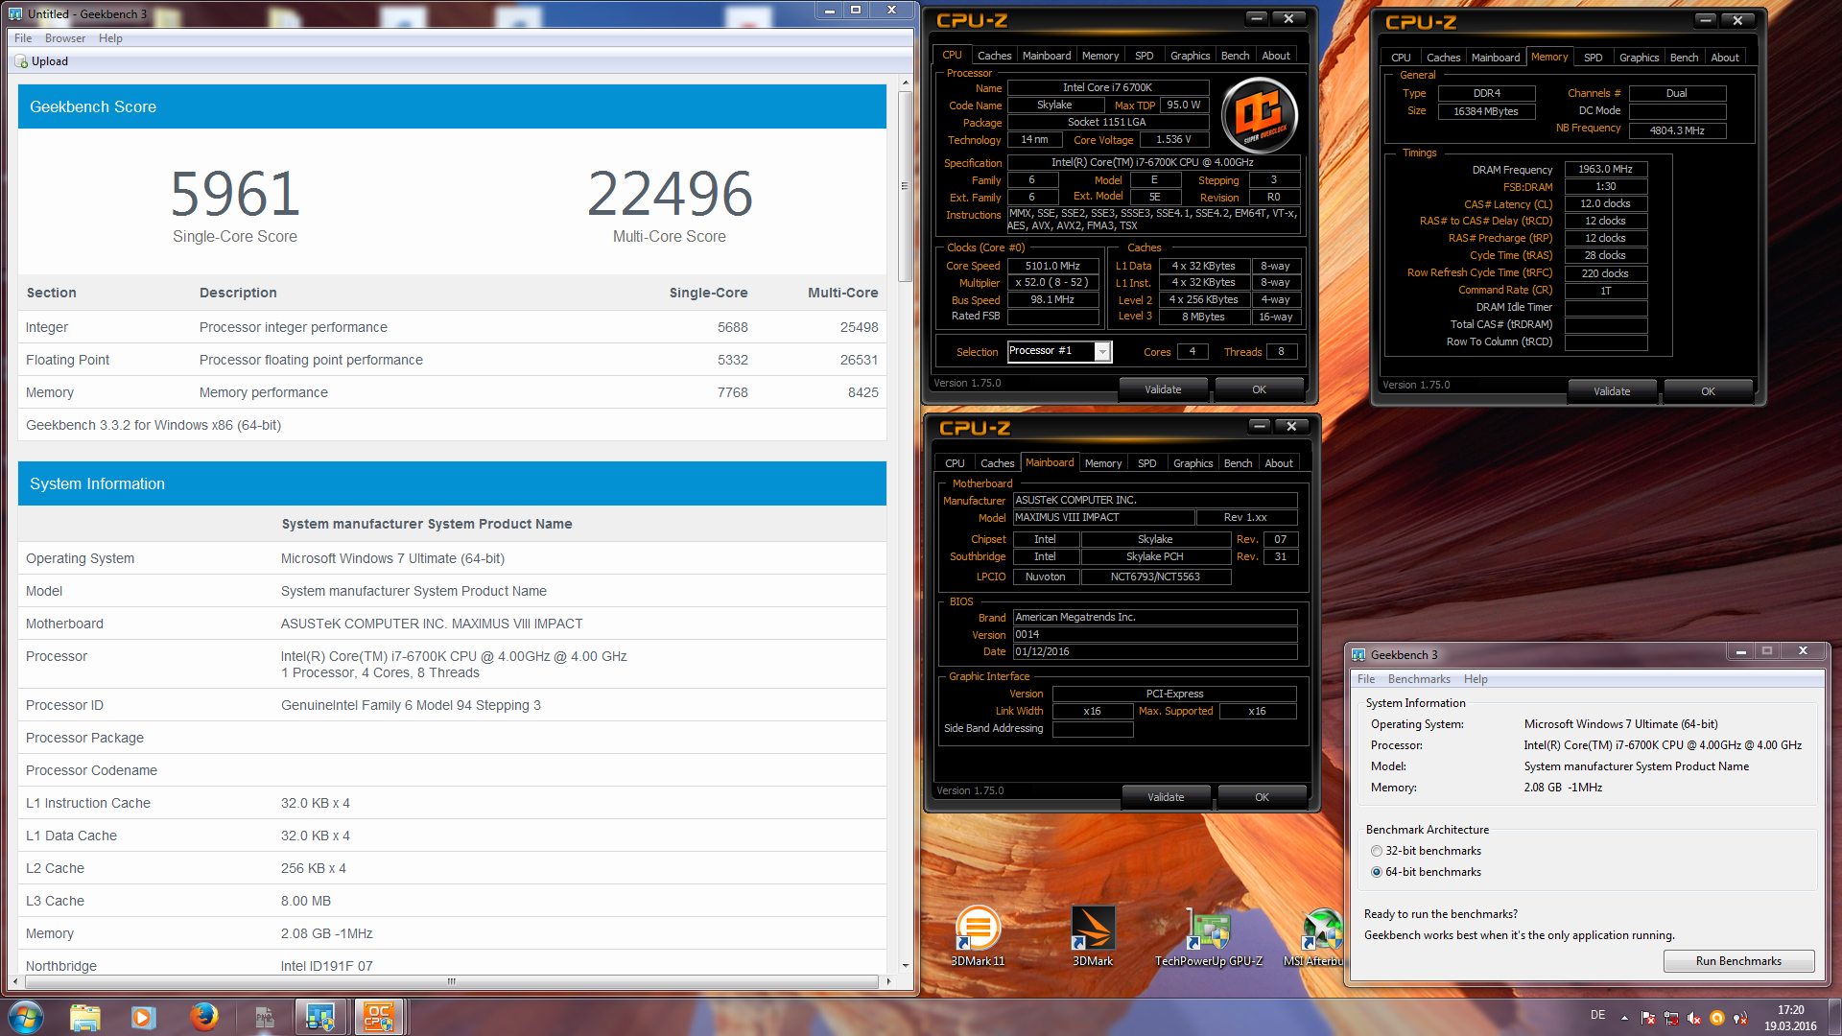Click OK in the Mainboard CPU-Z window
Viewport: 1842px width, 1036px height.
tap(1262, 797)
